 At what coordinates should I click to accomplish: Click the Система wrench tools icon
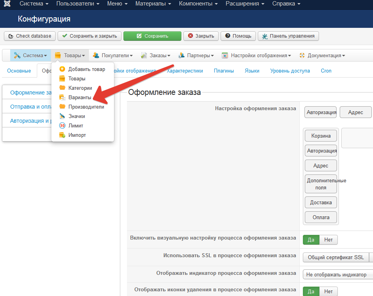17,55
